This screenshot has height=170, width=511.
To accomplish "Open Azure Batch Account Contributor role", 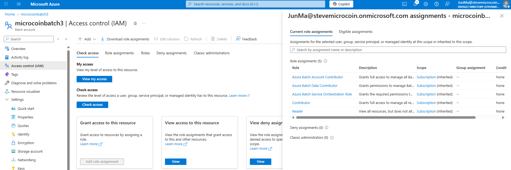I will tap(317, 77).
